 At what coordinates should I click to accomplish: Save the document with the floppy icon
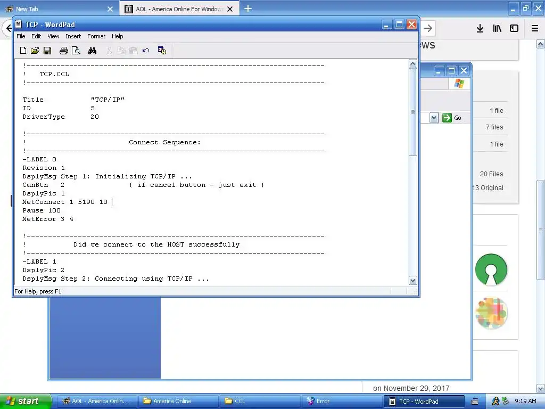pos(47,51)
